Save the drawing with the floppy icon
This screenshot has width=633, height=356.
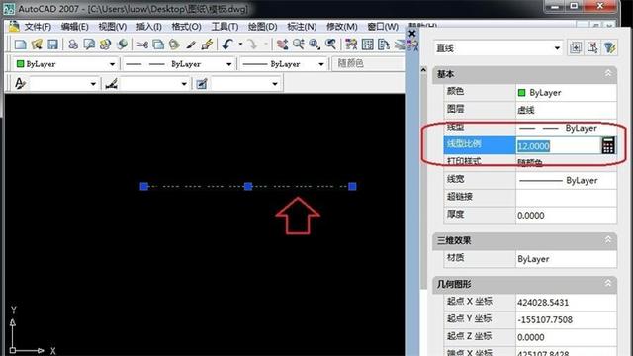coord(52,44)
